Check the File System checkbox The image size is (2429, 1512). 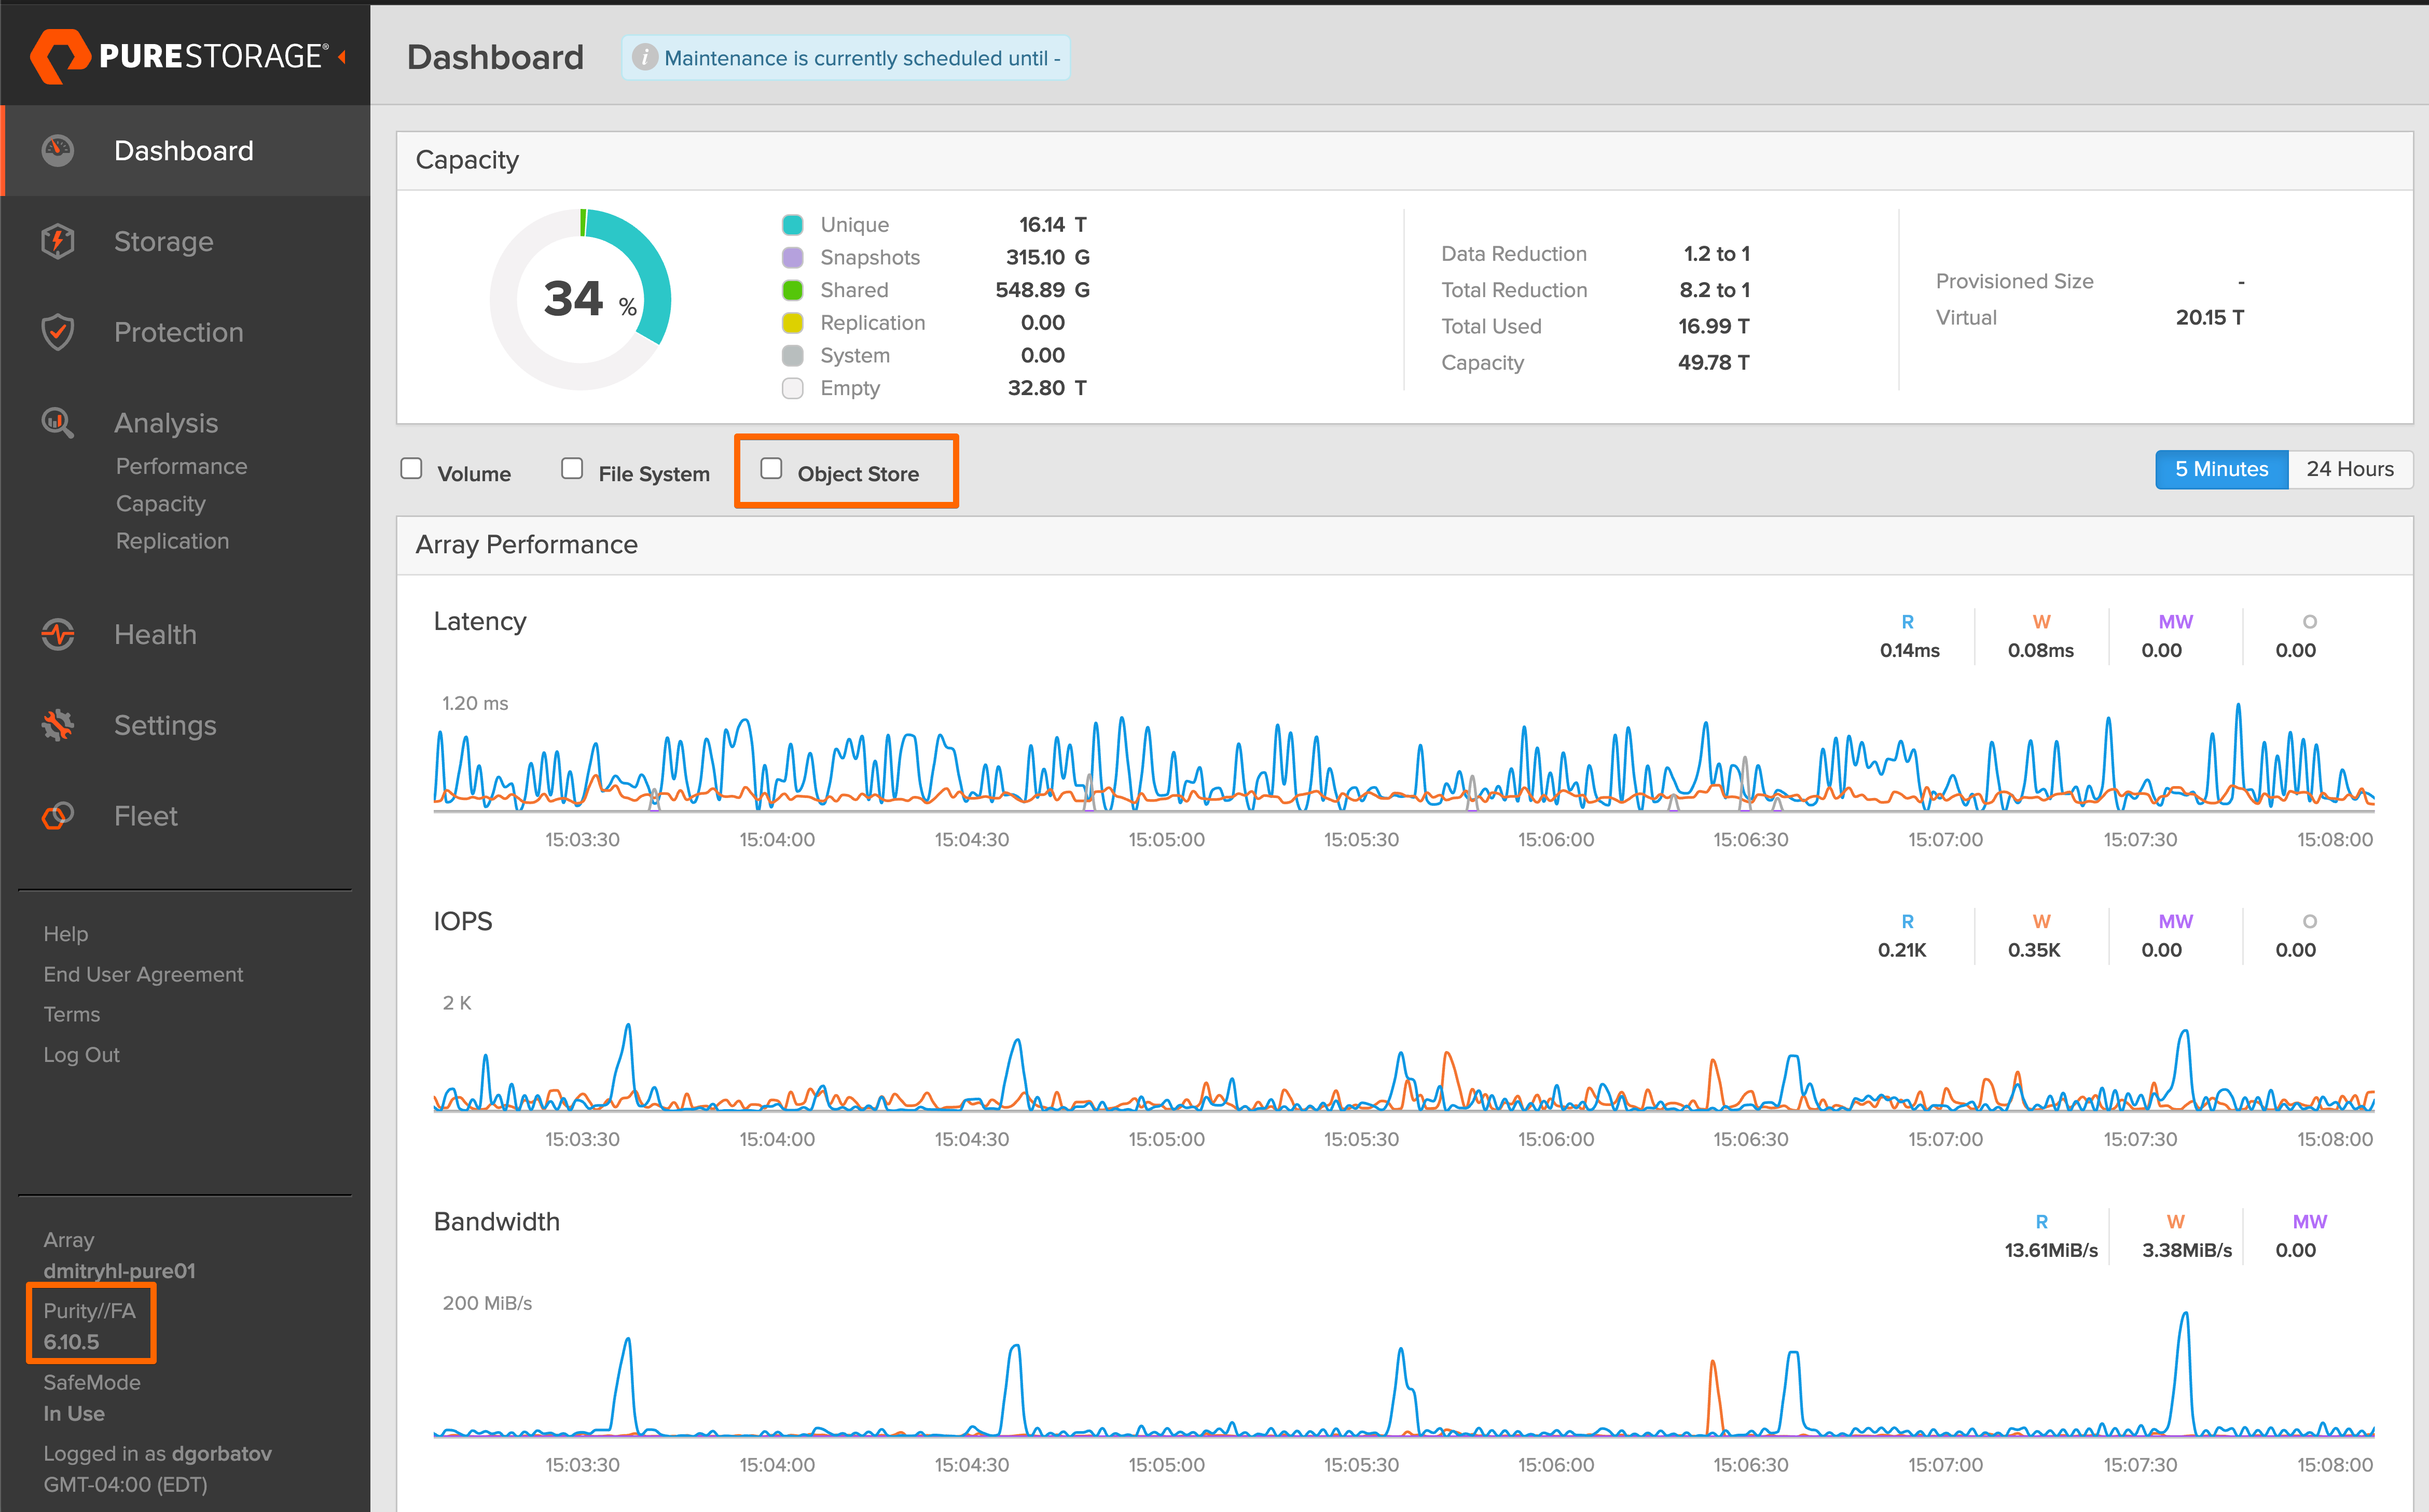coord(572,469)
